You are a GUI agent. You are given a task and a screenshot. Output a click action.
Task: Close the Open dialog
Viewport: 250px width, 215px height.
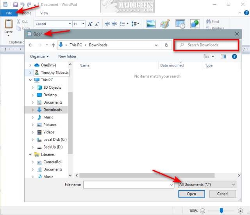pos(237,34)
